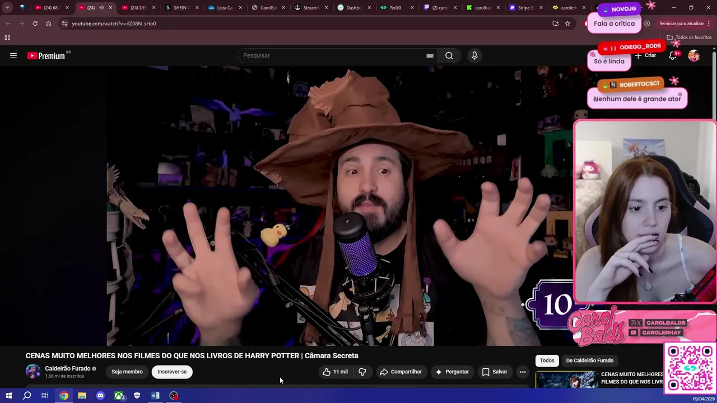Image resolution: width=717 pixels, height=403 pixels.
Task: Switch to the (24) 68 YouTube tab
Action: click(50, 8)
